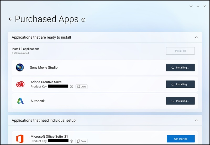Copy the Microsoft Office product key
Viewport: 210px width, 145px height.
[81, 141]
